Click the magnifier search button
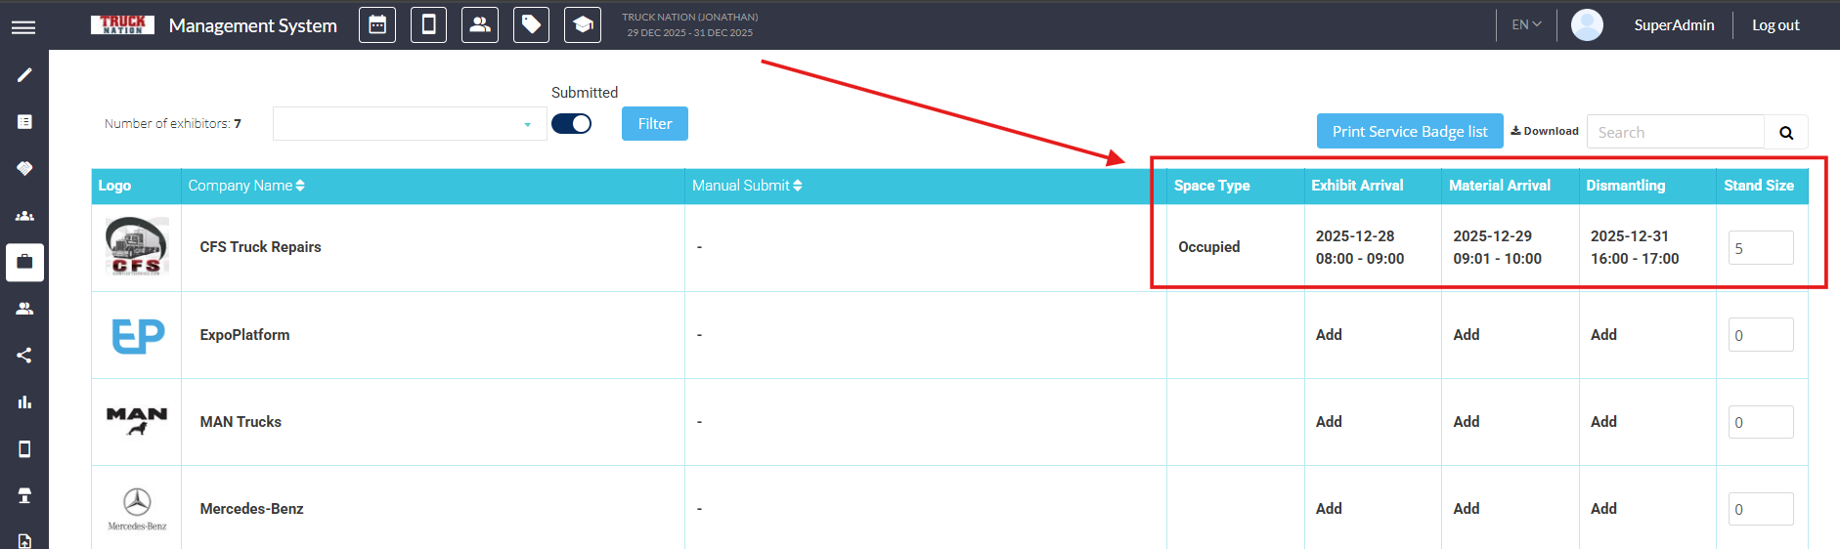Viewport: 1840px width, 549px height. coord(1785,132)
